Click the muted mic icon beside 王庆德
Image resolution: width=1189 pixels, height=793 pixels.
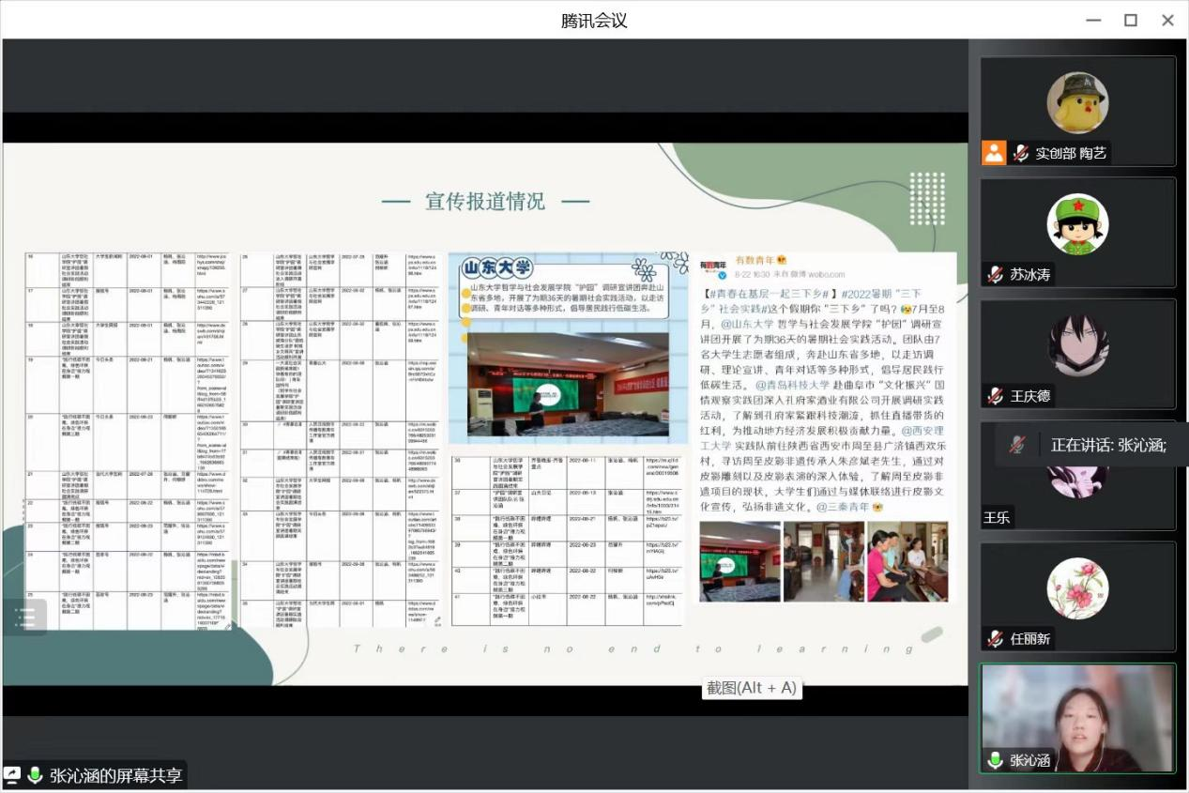(994, 396)
